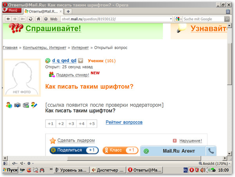Click the orange Класс button

click(120, 150)
